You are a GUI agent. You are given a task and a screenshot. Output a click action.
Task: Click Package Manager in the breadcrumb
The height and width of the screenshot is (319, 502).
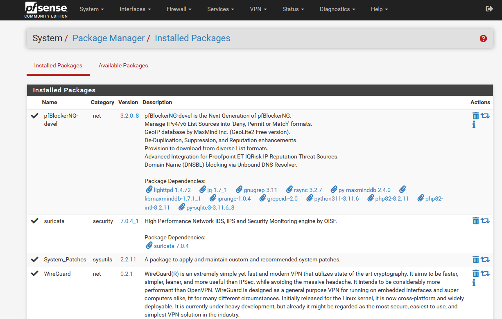(x=109, y=38)
